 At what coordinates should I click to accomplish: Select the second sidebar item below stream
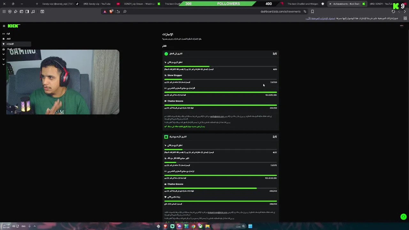coord(16,39)
